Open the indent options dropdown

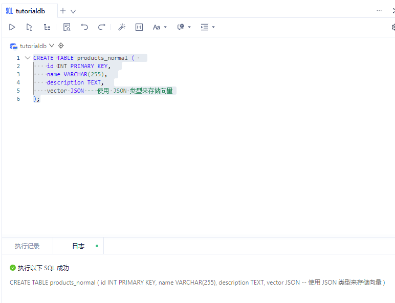(x=208, y=27)
